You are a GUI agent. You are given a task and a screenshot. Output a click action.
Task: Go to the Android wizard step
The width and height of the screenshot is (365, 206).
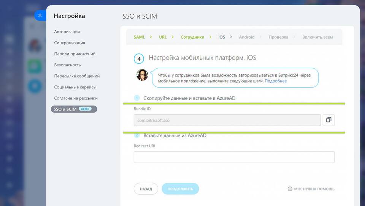[x=247, y=37]
